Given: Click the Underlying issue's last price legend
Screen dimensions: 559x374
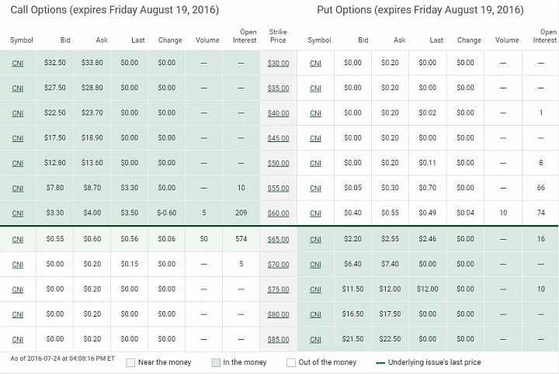Looking at the screenshot, I should click(429, 362).
